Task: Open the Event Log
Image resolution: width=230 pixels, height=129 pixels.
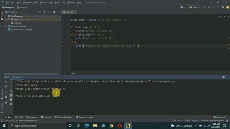Action: point(219,117)
